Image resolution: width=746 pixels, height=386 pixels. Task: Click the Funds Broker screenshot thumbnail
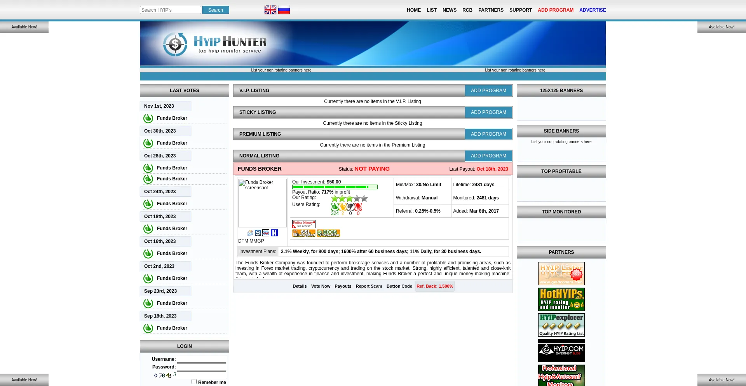pyautogui.click(x=262, y=203)
